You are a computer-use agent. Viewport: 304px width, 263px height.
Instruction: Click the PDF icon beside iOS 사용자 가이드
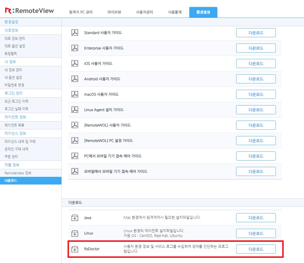click(75, 63)
